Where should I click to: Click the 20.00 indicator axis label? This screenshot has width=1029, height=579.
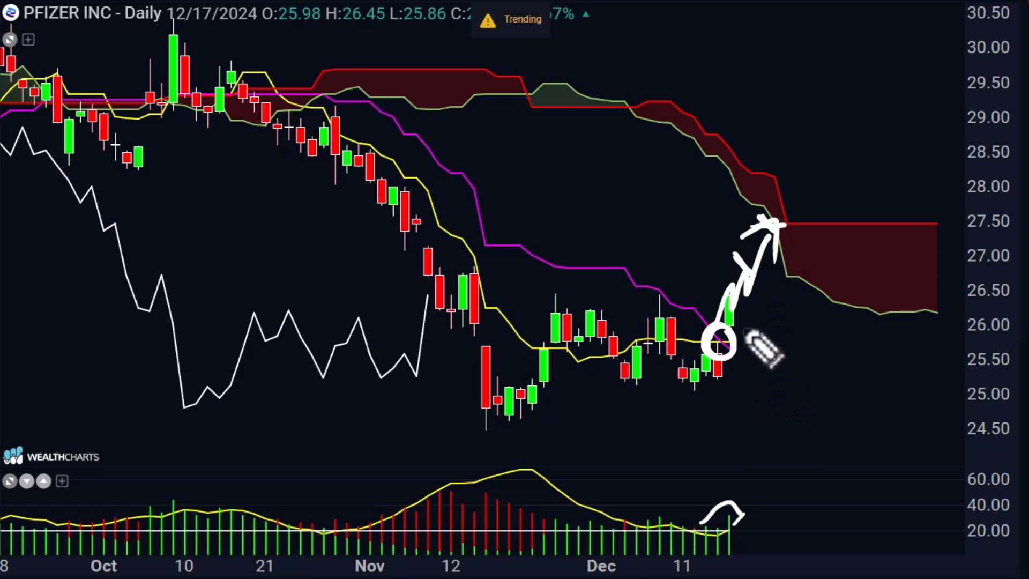point(988,531)
